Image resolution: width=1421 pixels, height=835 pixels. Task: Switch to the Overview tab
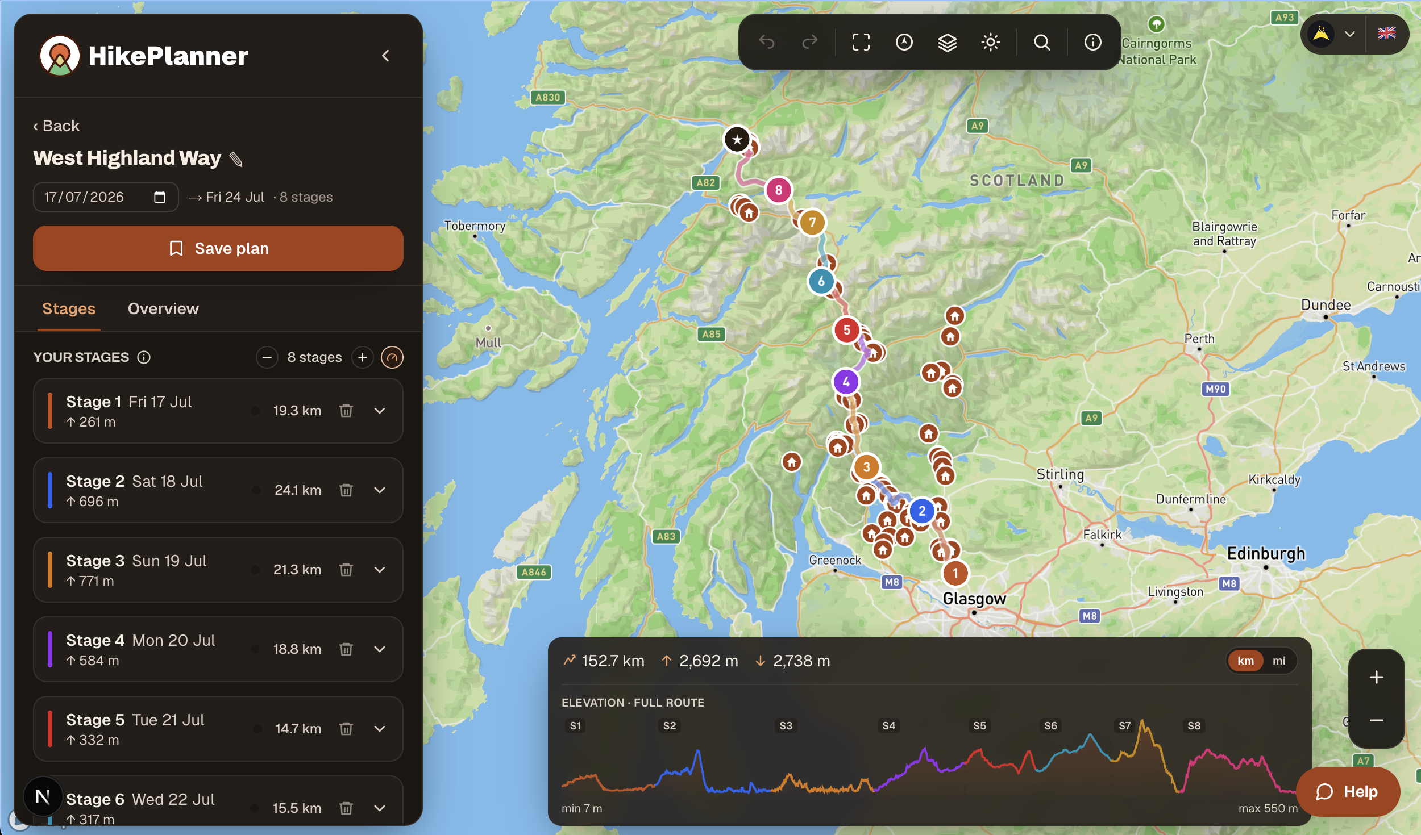click(163, 309)
